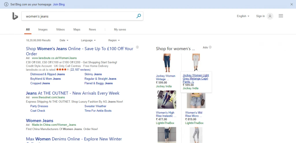Screen dimensions: 296x143
Task: Click the info icon beside the La Redoute ad
Action: coord(137,47)
